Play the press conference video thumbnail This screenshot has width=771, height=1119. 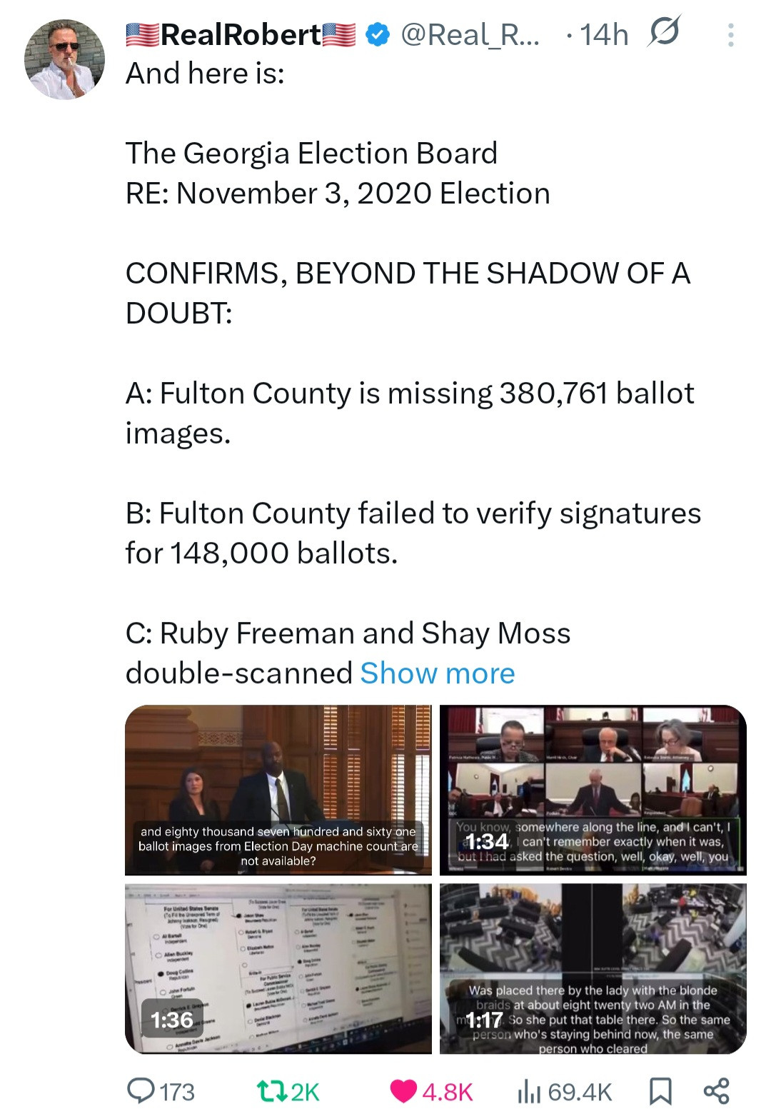(278, 789)
